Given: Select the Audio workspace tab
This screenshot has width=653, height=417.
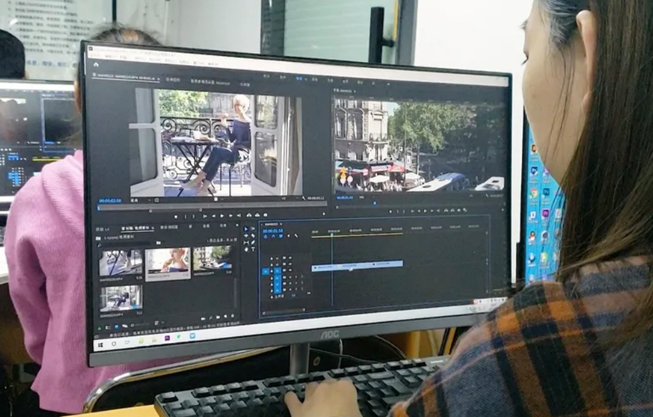Looking at the screenshot, I should 345,80.
